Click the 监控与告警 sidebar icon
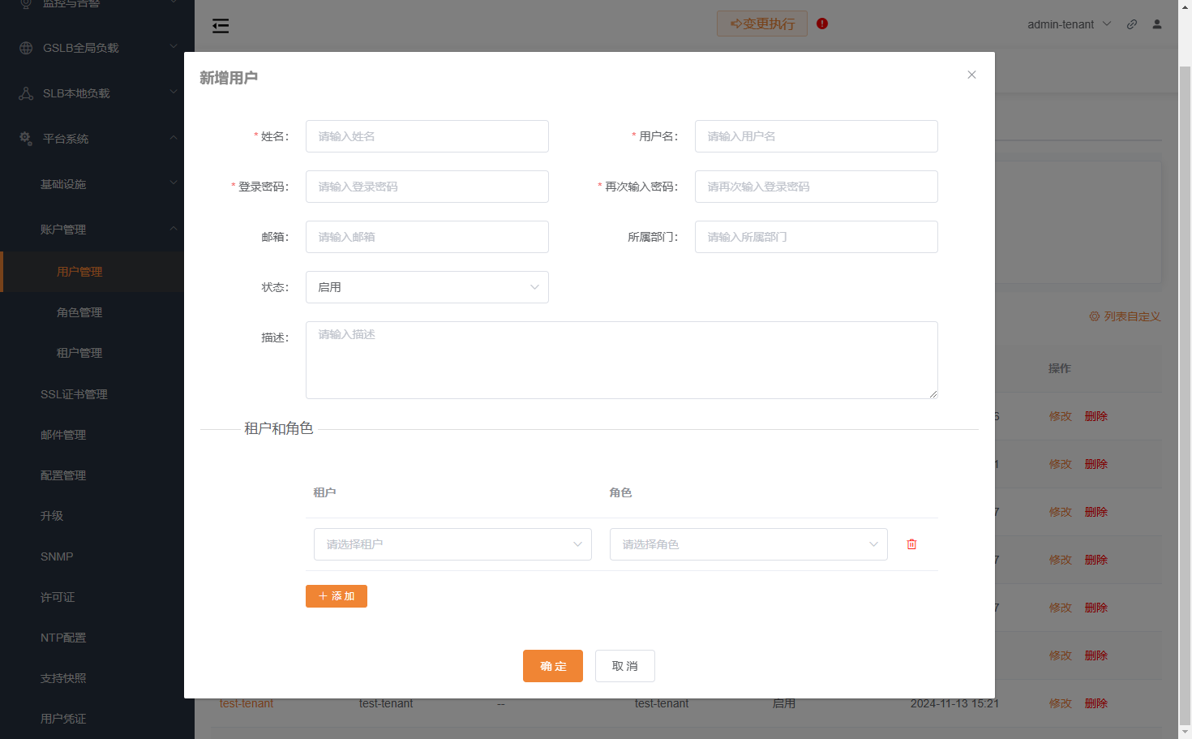 (24, 4)
